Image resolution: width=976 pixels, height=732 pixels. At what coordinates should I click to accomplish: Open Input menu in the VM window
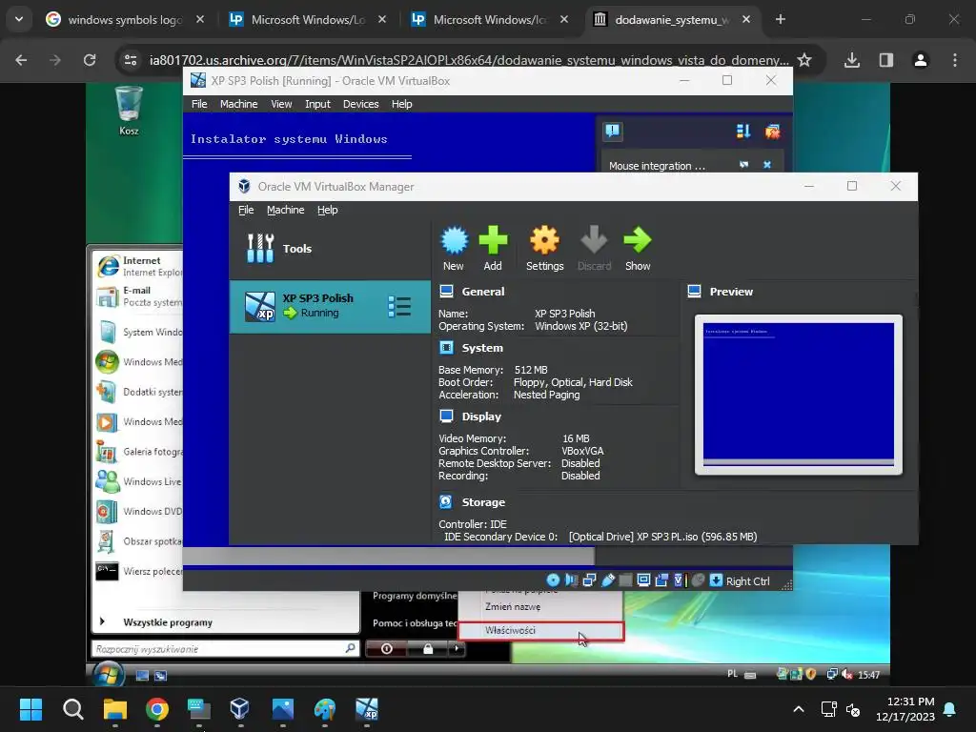point(317,104)
